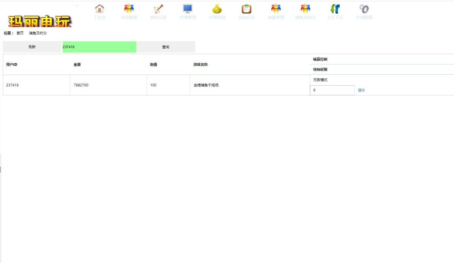Viewport: 454px width, 263px height.
Task: Open the 上分下分 arrows icon
Action: pos(335,9)
